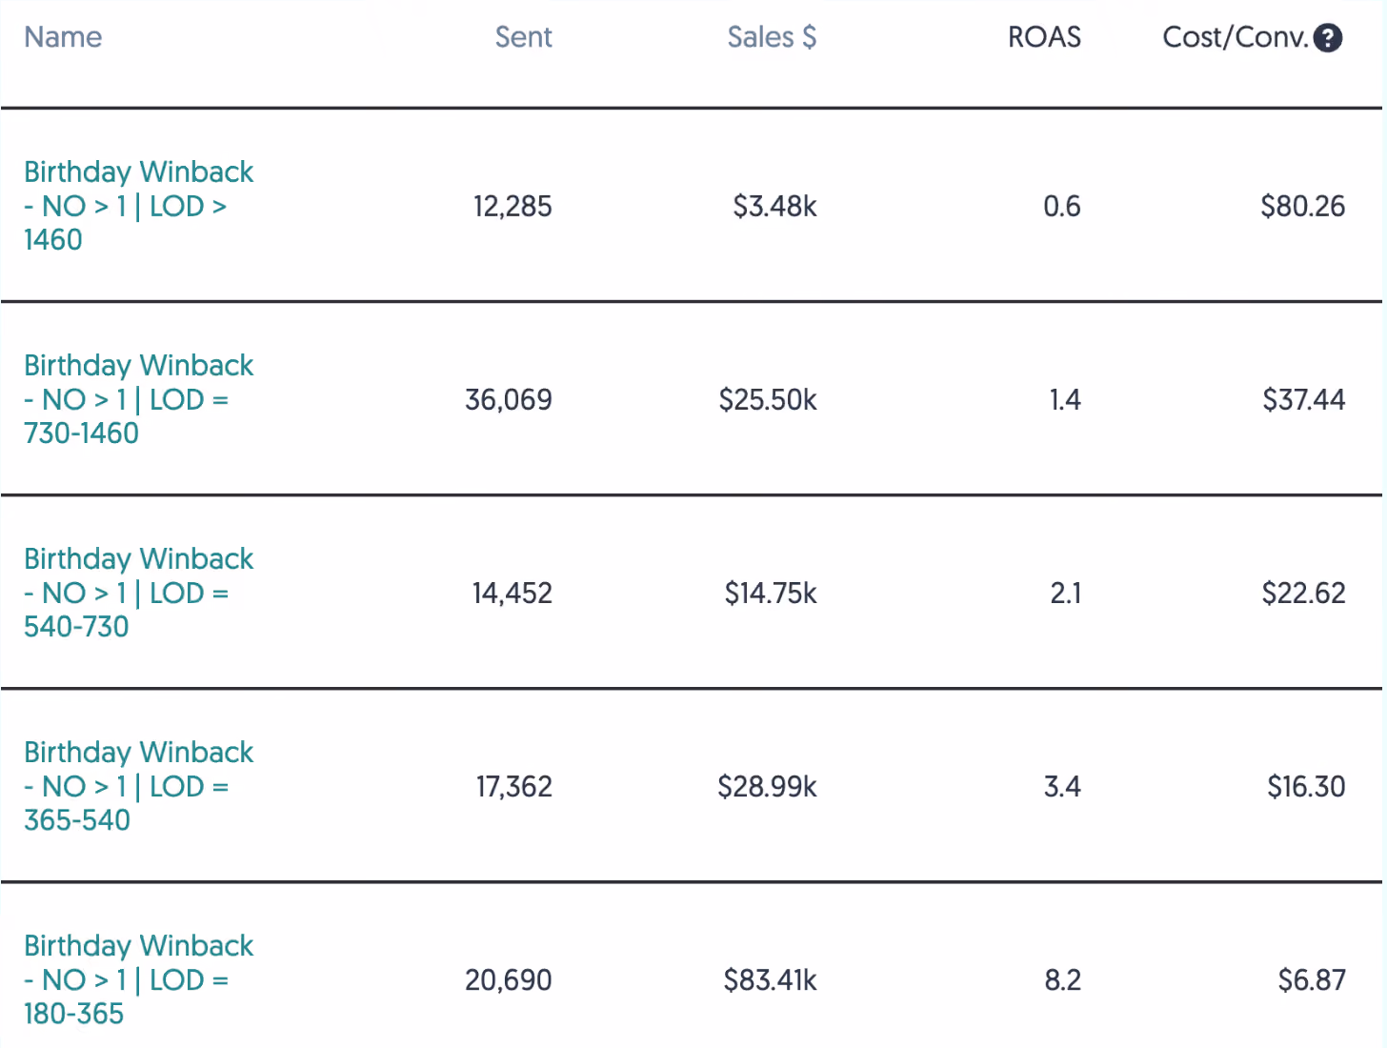Click the 8.2 ROAS value

[1063, 980]
